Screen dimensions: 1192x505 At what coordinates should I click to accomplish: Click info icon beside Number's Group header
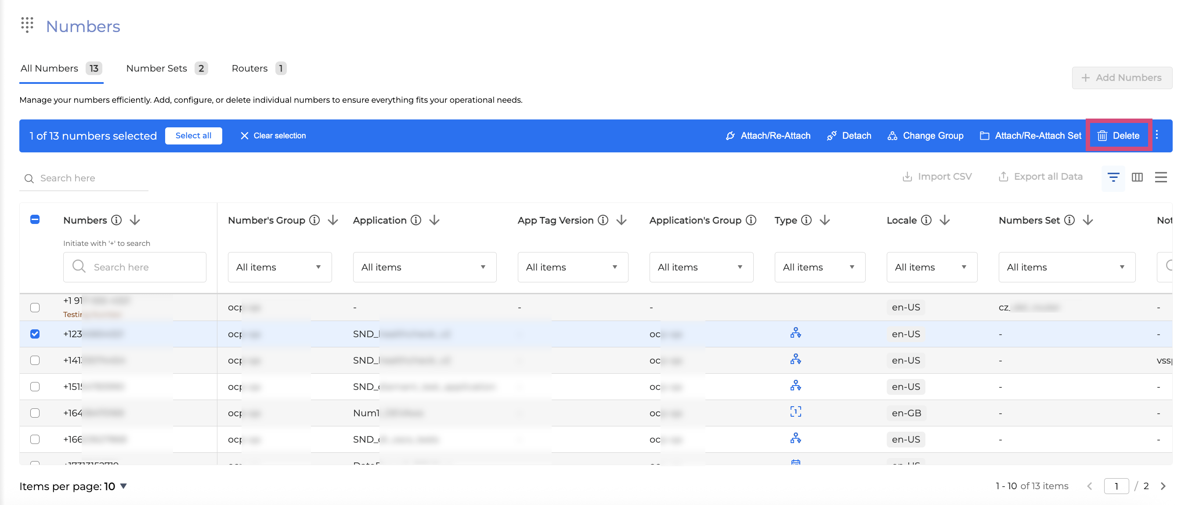click(x=314, y=220)
